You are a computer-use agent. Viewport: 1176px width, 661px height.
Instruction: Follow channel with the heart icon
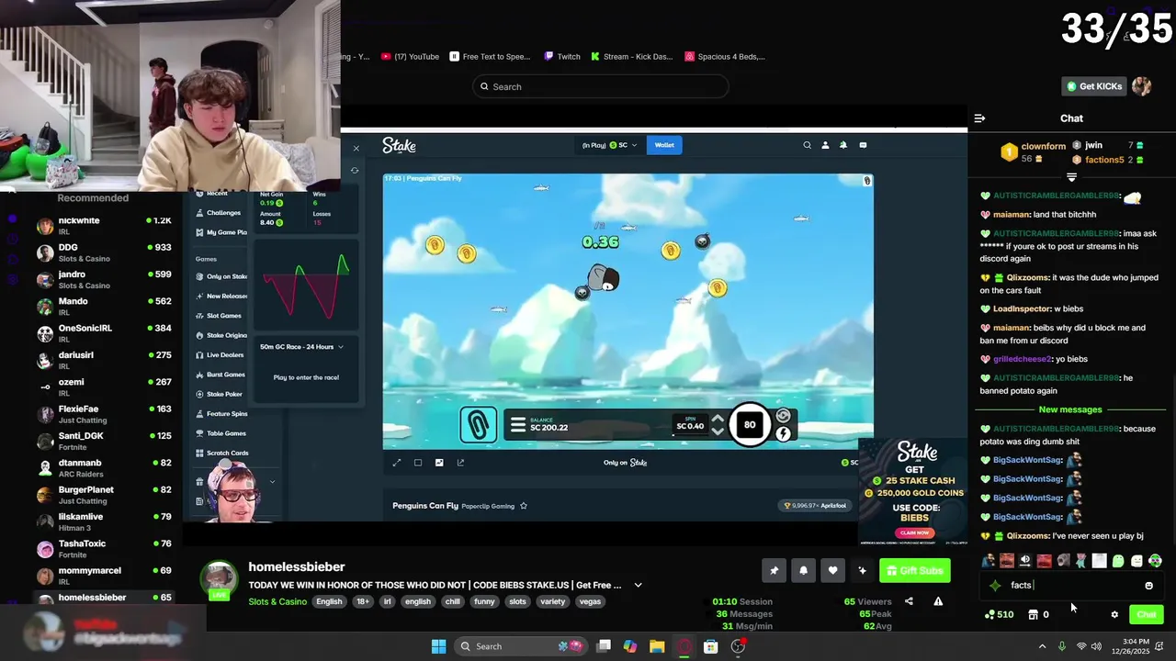pyautogui.click(x=832, y=571)
